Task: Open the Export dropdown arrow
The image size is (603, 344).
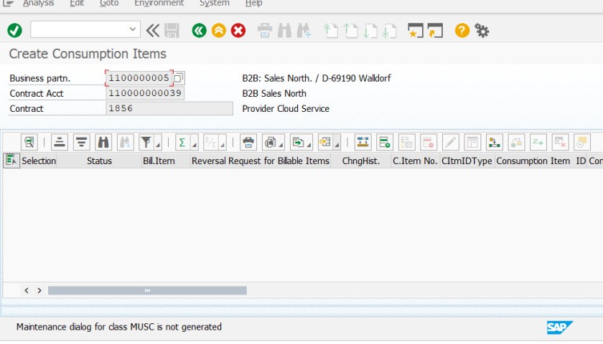Action: click(309, 144)
